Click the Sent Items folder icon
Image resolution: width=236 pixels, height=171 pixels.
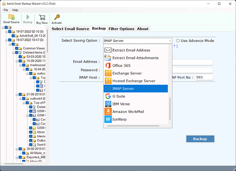coord(34,145)
